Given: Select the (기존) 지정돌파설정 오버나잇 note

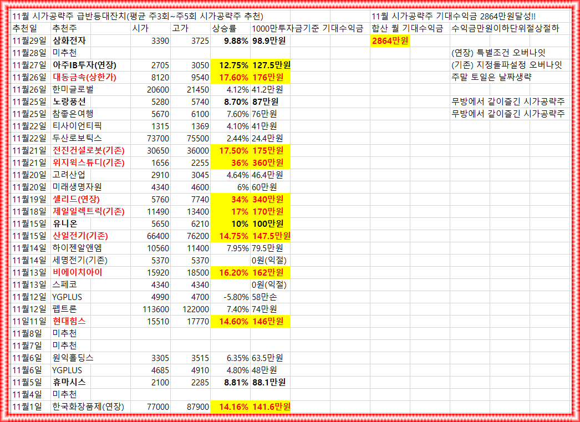Looking at the screenshot, I should coord(507,65).
